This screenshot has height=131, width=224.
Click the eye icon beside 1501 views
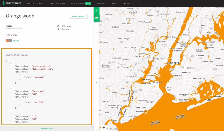(x=58, y=26)
